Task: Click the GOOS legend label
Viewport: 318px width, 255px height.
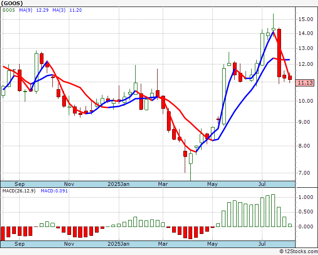Action: pos(8,10)
